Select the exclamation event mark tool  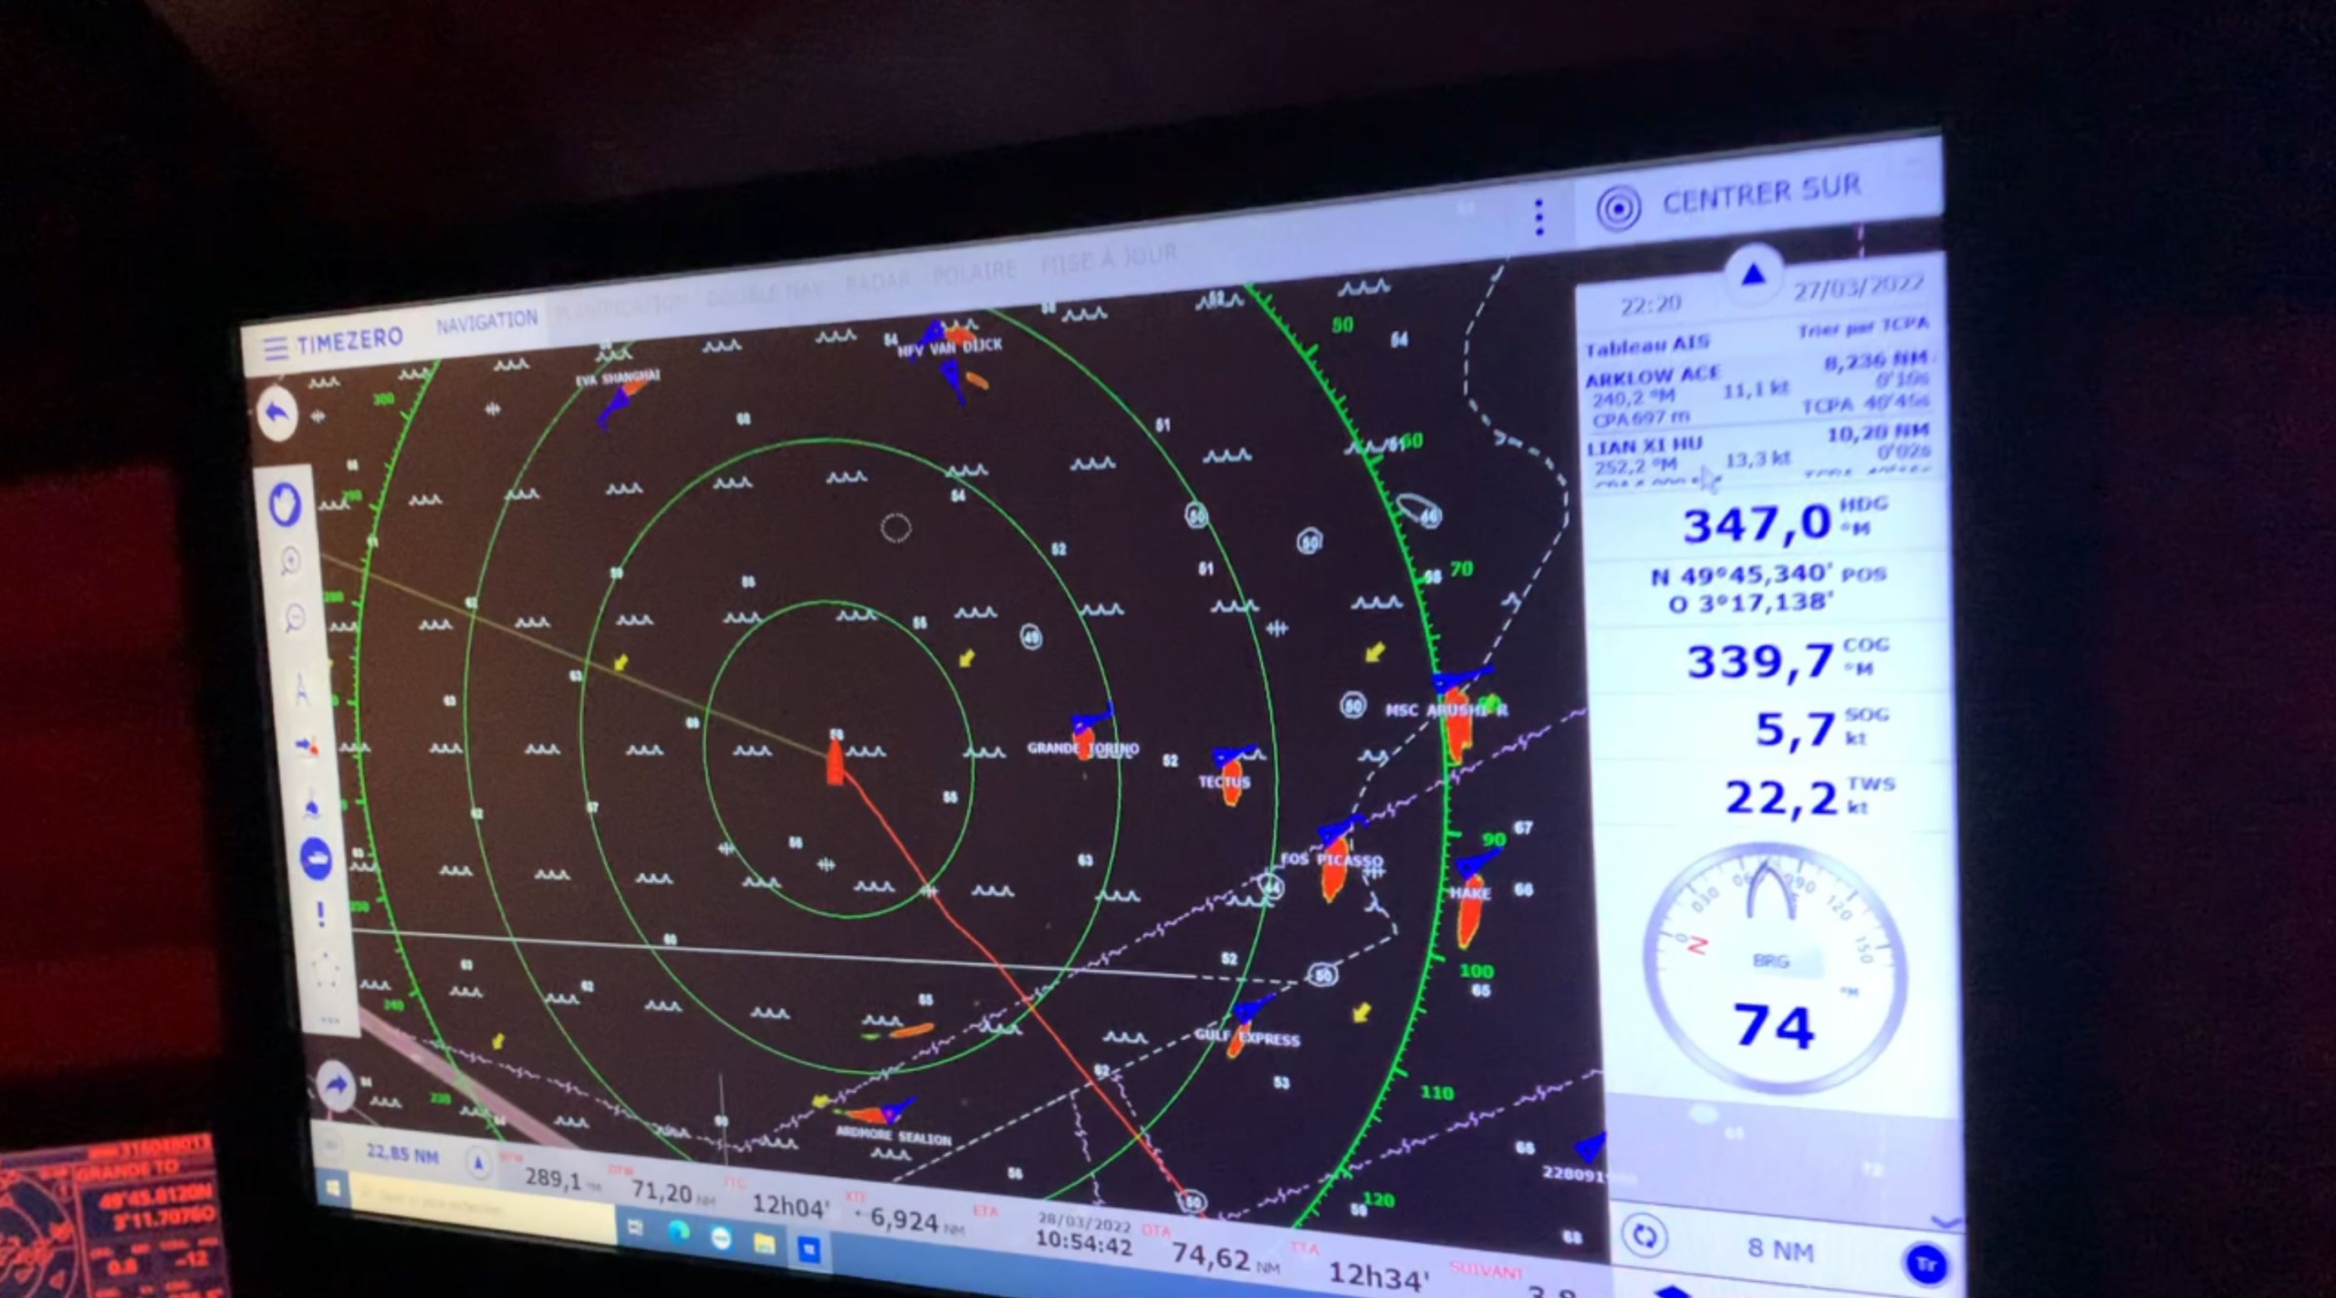tap(320, 914)
